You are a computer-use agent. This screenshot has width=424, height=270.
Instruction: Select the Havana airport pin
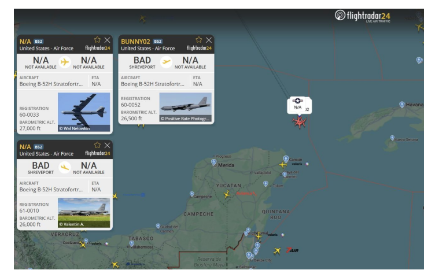pyautogui.click(x=402, y=104)
